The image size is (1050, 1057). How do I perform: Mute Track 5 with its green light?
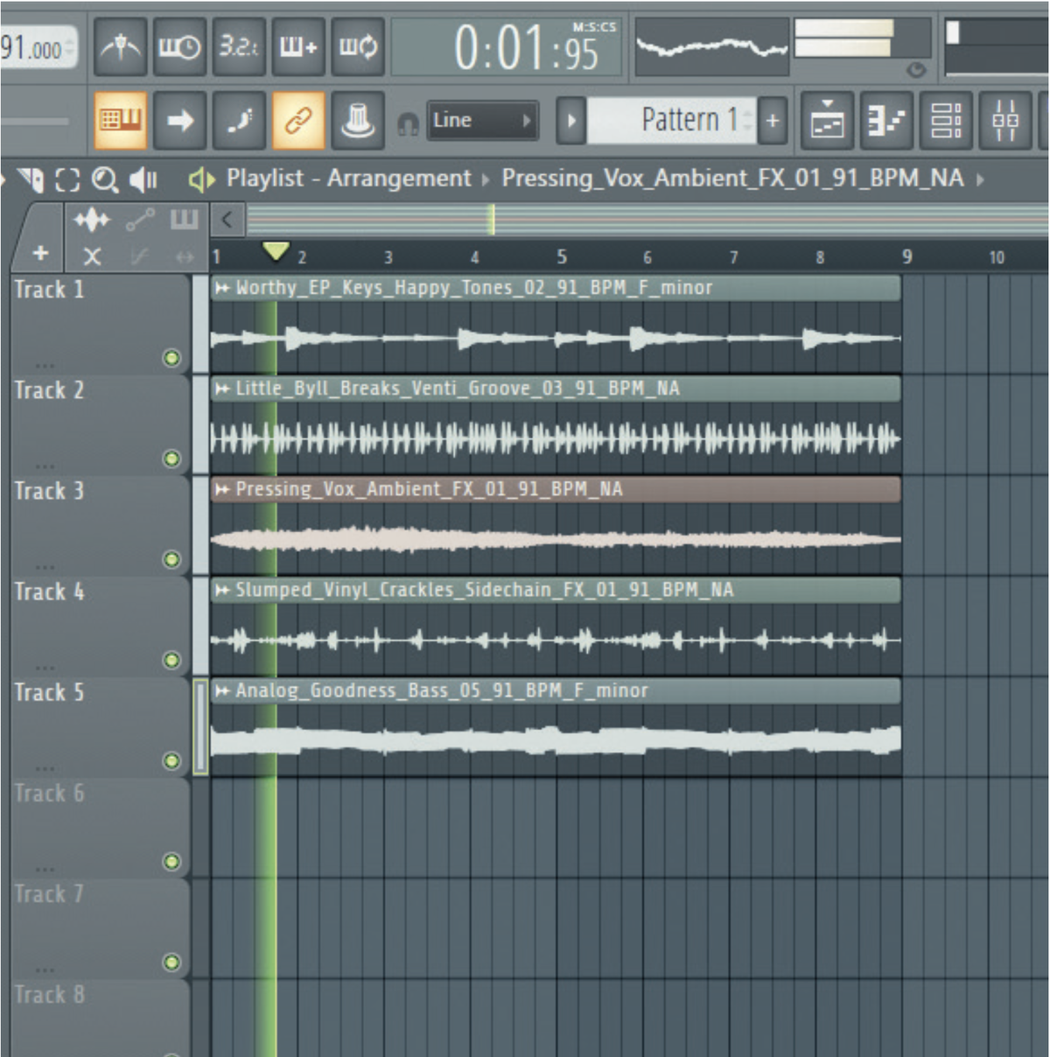tap(171, 760)
